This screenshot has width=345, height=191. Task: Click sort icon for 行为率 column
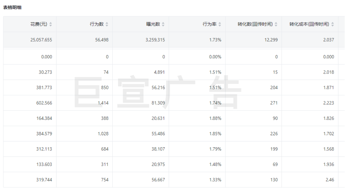coord(220,24)
